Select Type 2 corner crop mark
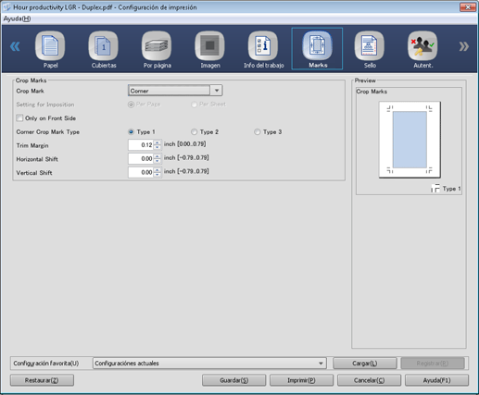479x395 pixels. (194, 132)
